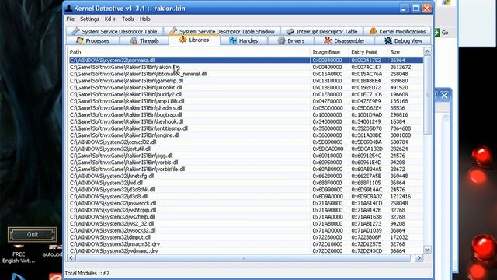
Task: Click the Processes tab flag icon
Action: pyautogui.click(x=80, y=40)
